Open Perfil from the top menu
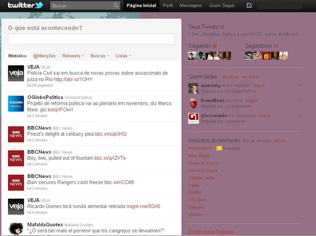The width and height of the screenshot is (316, 236). click(168, 5)
